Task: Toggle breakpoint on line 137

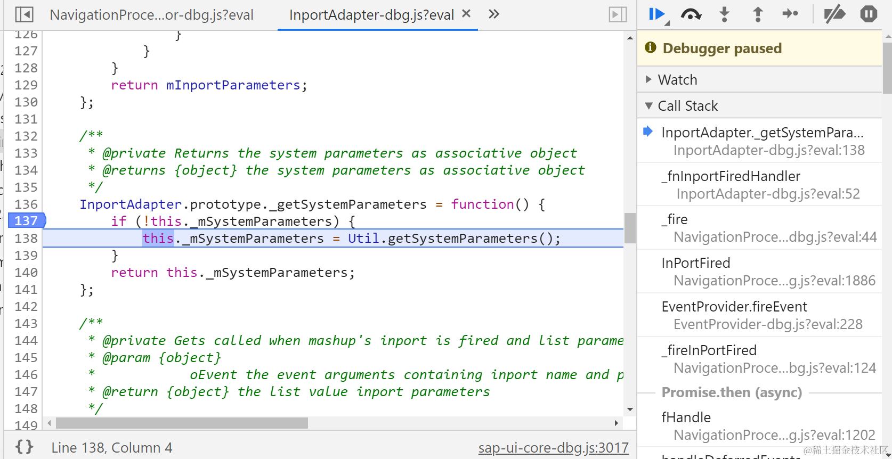Action: pos(26,220)
